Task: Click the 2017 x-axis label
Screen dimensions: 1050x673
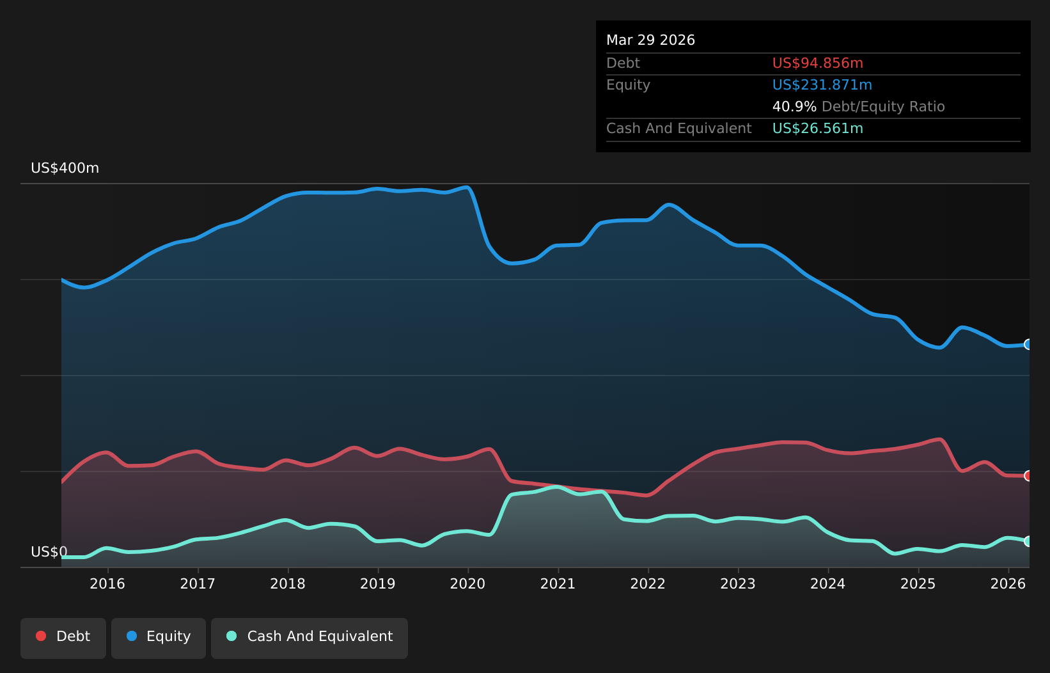Action: (198, 583)
